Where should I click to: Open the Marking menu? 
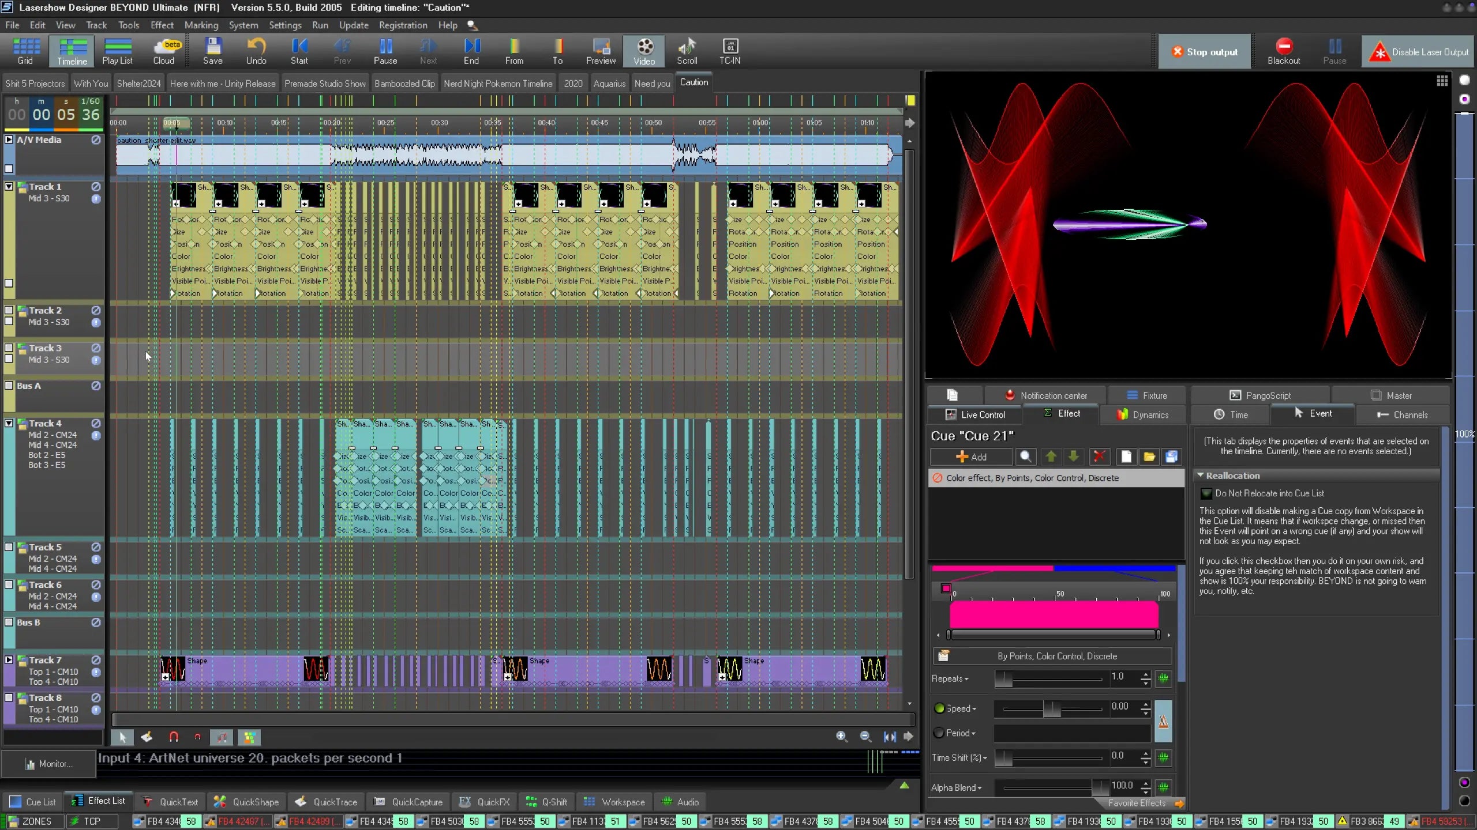coord(201,25)
